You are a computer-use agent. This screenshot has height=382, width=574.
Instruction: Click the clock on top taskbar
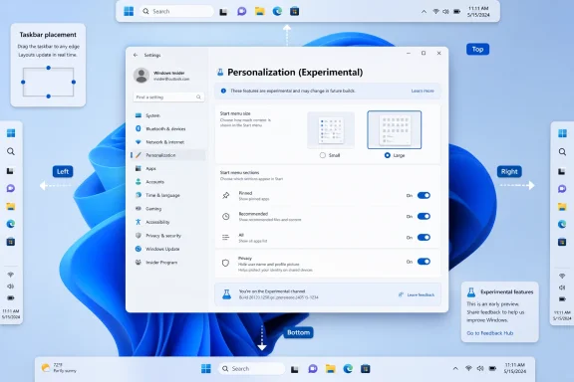[478, 11]
